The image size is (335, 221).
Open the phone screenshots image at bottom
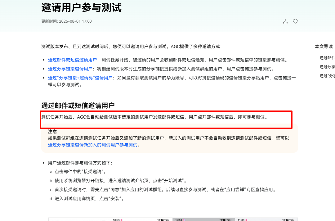coord(173,219)
